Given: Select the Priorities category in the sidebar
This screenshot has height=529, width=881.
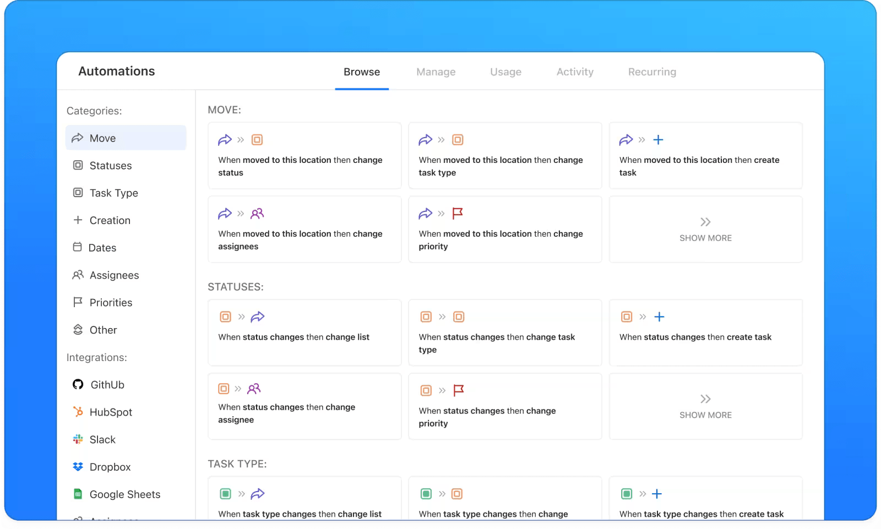Looking at the screenshot, I should click(x=110, y=302).
